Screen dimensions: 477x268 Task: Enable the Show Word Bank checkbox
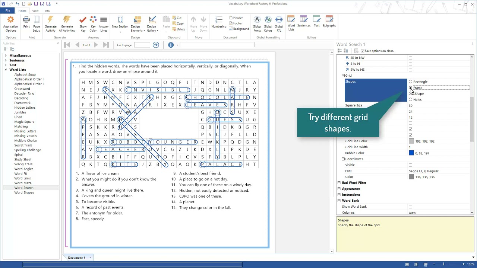pos(410,207)
